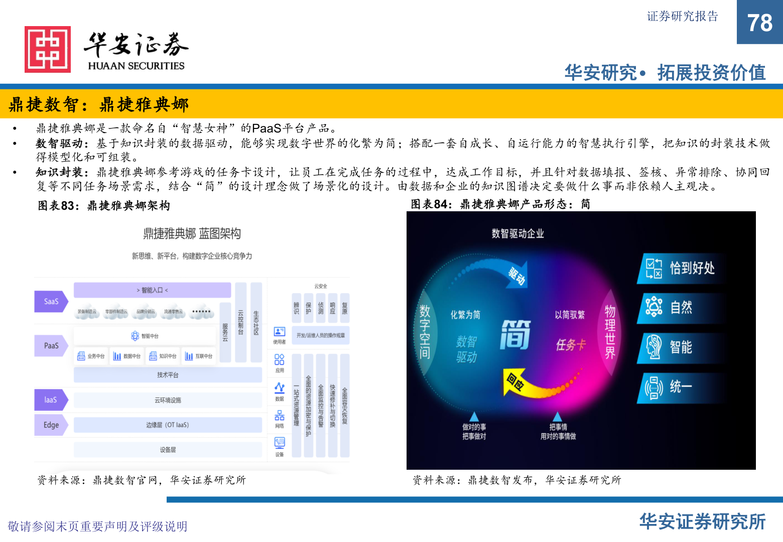This screenshot has width=783, height=542.
Task: Click the 图表84 figure caption
Action: (501, 204)
